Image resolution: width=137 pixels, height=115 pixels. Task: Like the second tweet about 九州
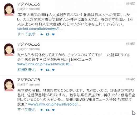pyautogui.click(x=53, y=70)
